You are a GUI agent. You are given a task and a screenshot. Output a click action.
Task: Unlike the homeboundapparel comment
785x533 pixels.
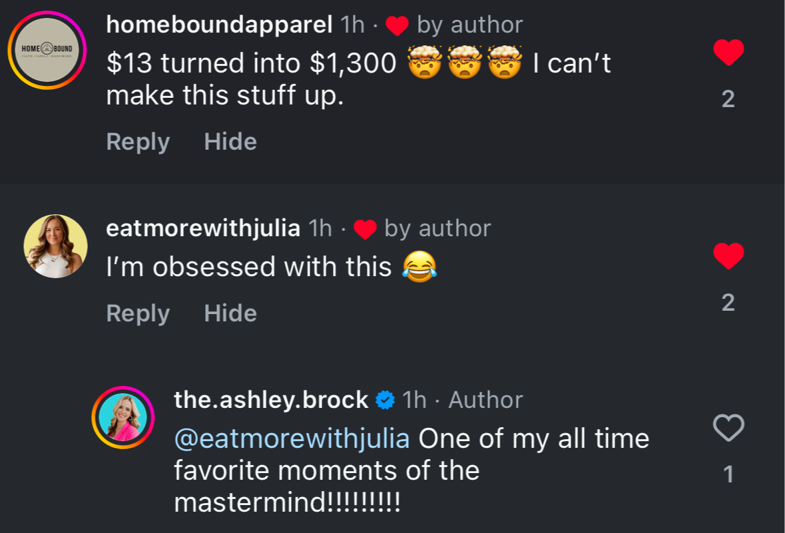click(728, 53)
